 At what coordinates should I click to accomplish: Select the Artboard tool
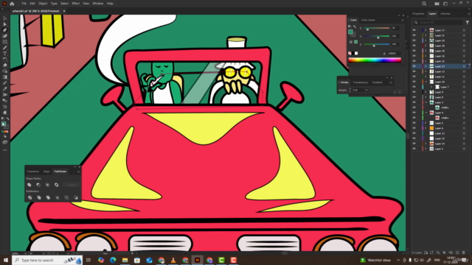pyautogui.click(x=5, y=106)
